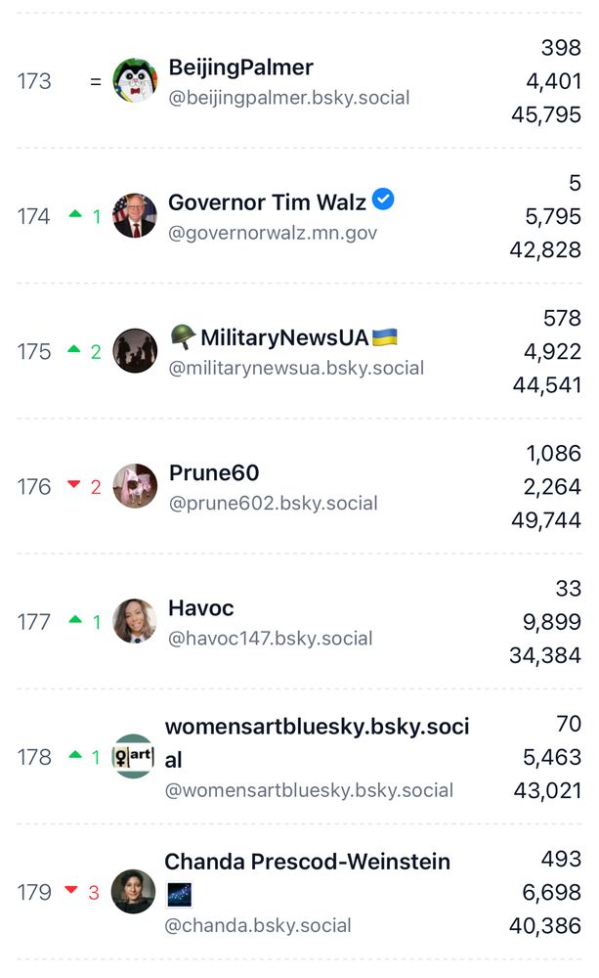599x978 pixels.
Task: Open Governor Tim Walz's profile photo
Action: tap(135, 216)
